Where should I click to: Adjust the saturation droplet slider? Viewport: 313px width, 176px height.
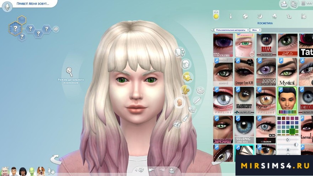click(x=288, y=149)
